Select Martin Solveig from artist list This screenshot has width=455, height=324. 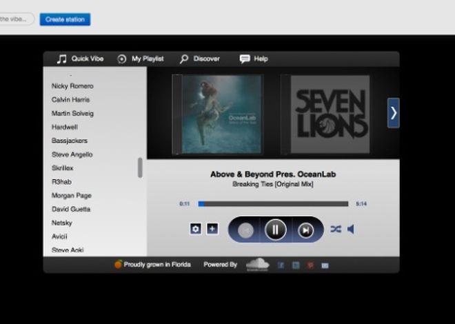72,114
